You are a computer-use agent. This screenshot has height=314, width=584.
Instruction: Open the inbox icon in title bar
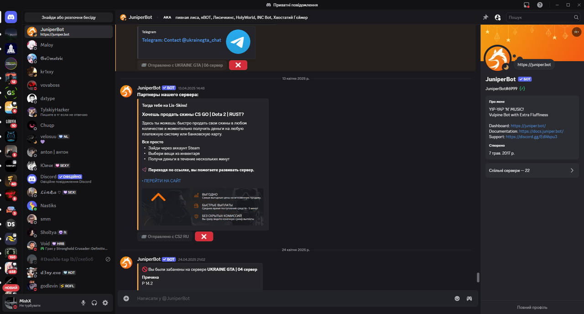527,5
